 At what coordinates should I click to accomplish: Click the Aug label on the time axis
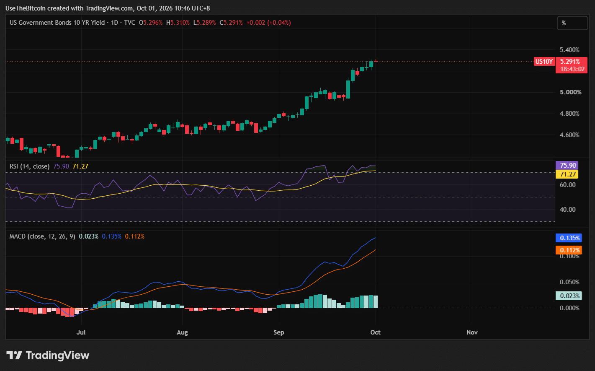point(182,332)
